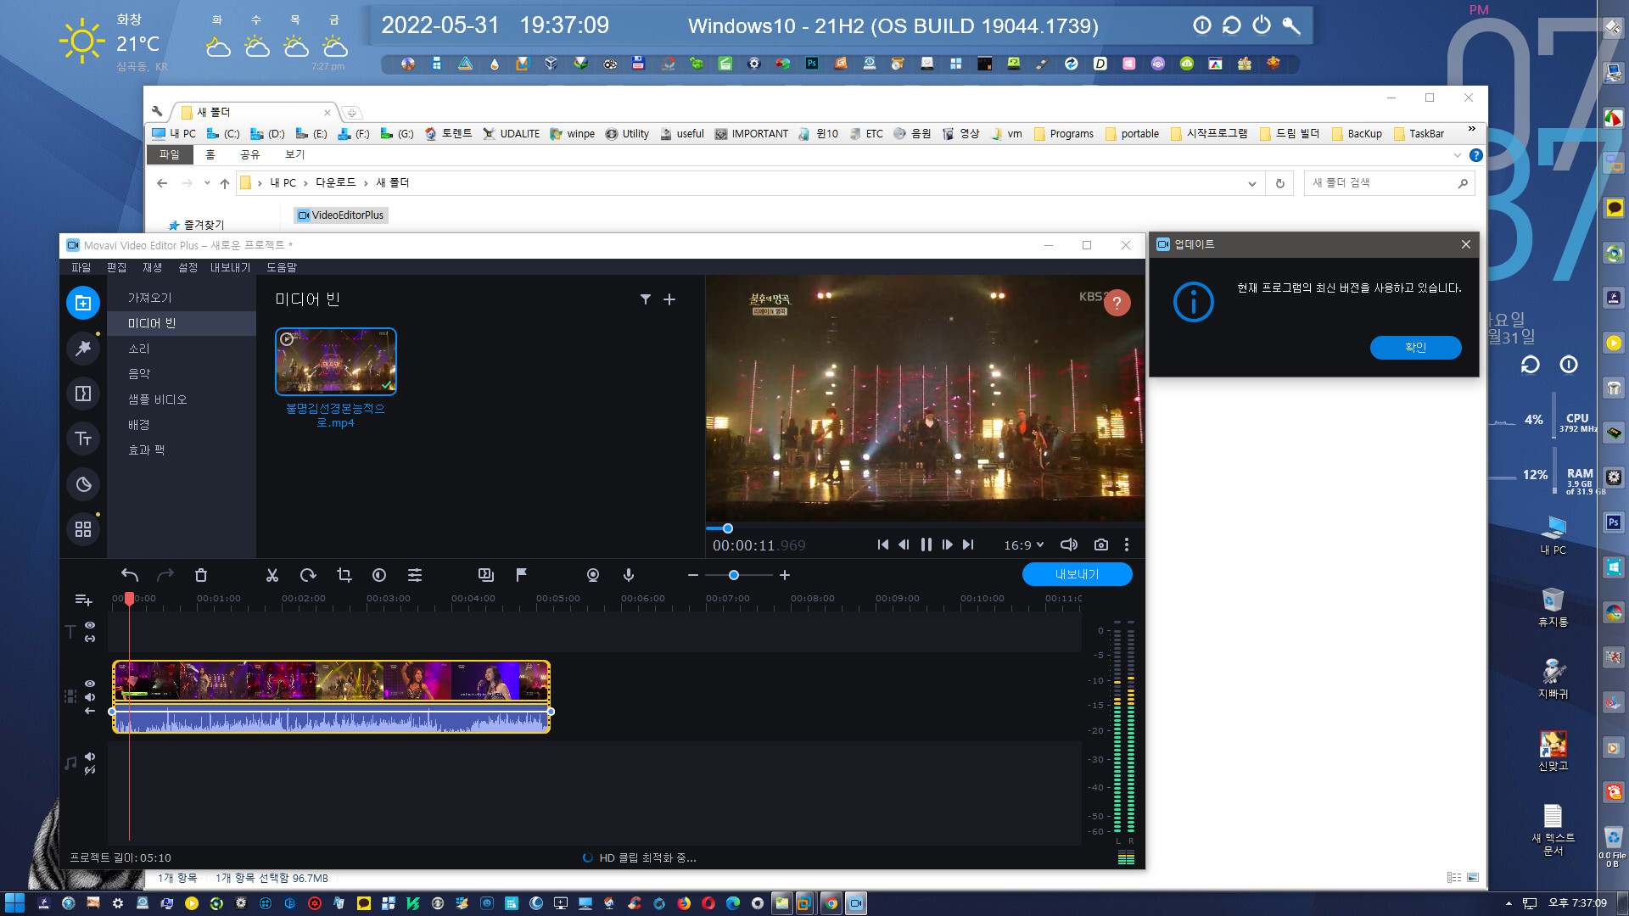Select 샘플 비디오 in import list
The width and height of the screenshot is (1629, 916).
(x=182, y=399)
